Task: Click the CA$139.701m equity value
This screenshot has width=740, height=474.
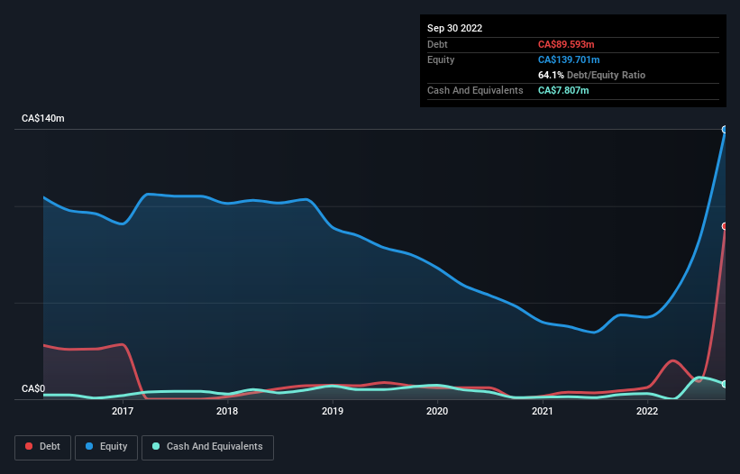Action: [569, 59]
